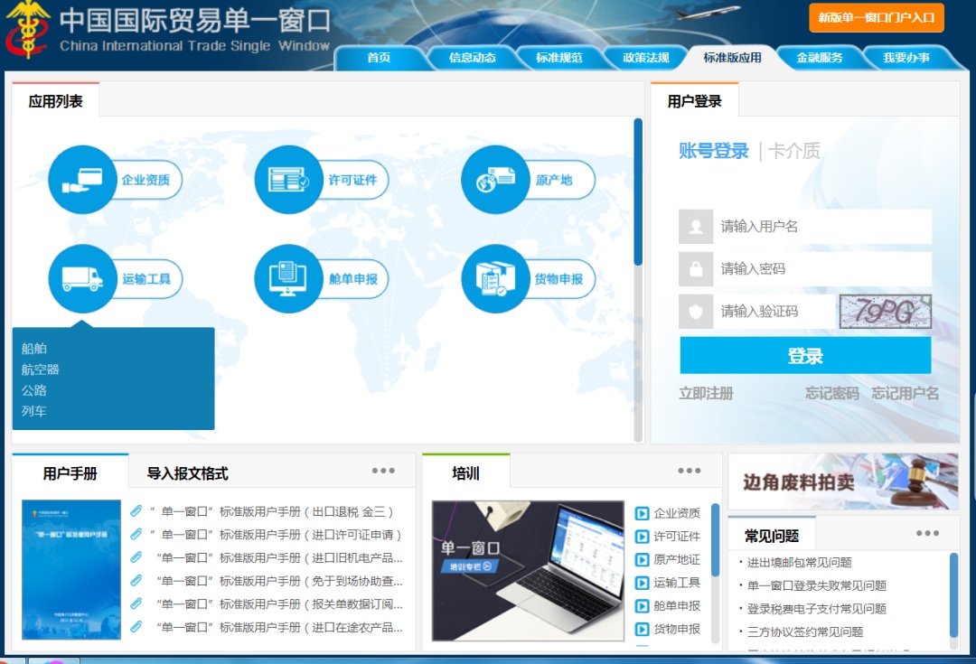976x664 pixels.
Task: Choose 船舶 from the transport submenu
Action: click(34, 349)
